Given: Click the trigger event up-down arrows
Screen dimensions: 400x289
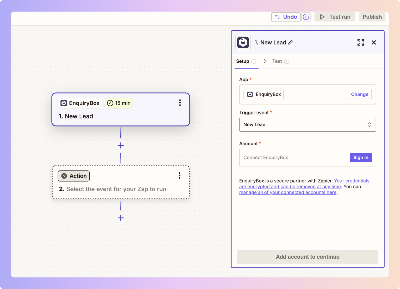Looking at the screenshot, I should pyautogui.click(x=370, y=125).
